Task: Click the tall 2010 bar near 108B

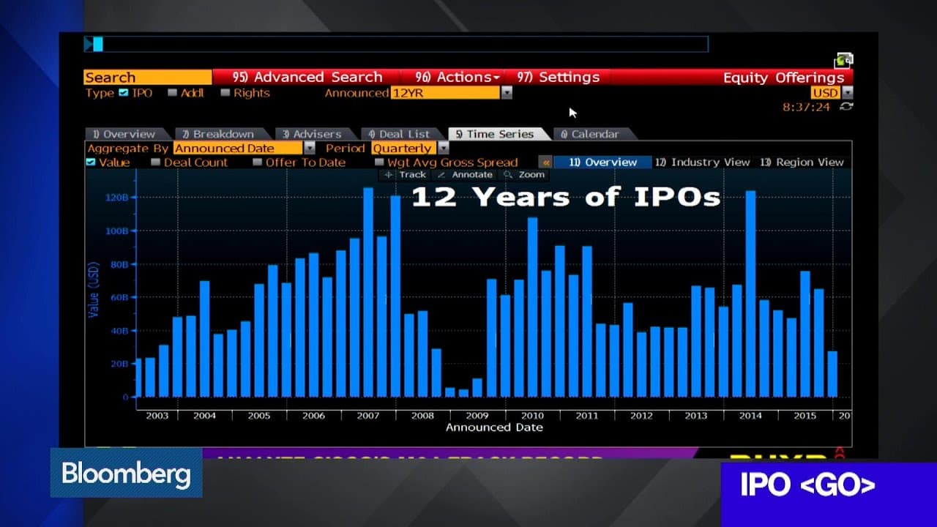Action: pyautogui.click(x=532, y=307)
